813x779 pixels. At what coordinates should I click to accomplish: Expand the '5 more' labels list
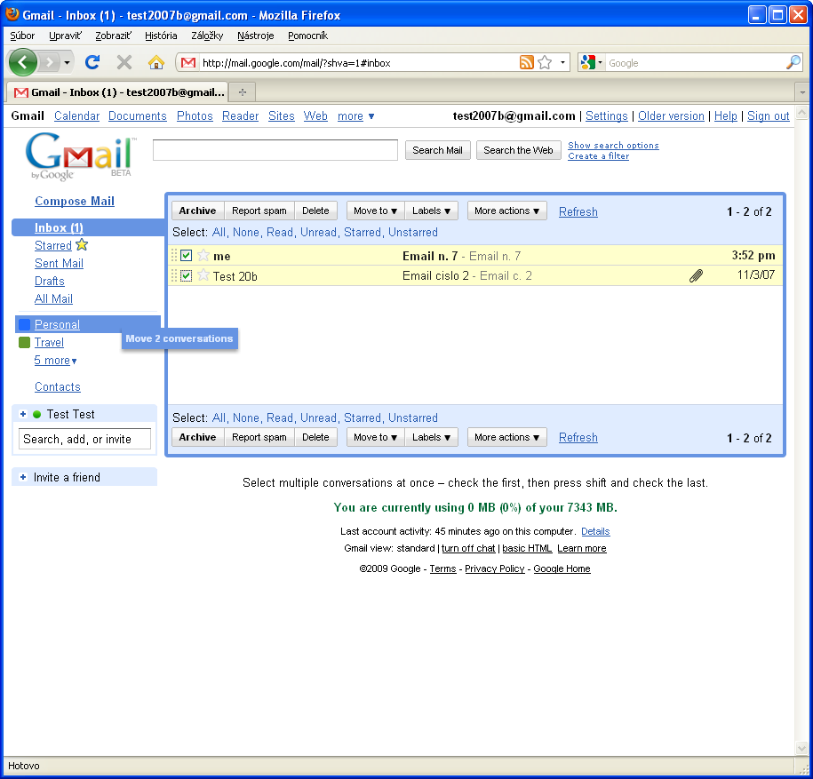(55, 361)
